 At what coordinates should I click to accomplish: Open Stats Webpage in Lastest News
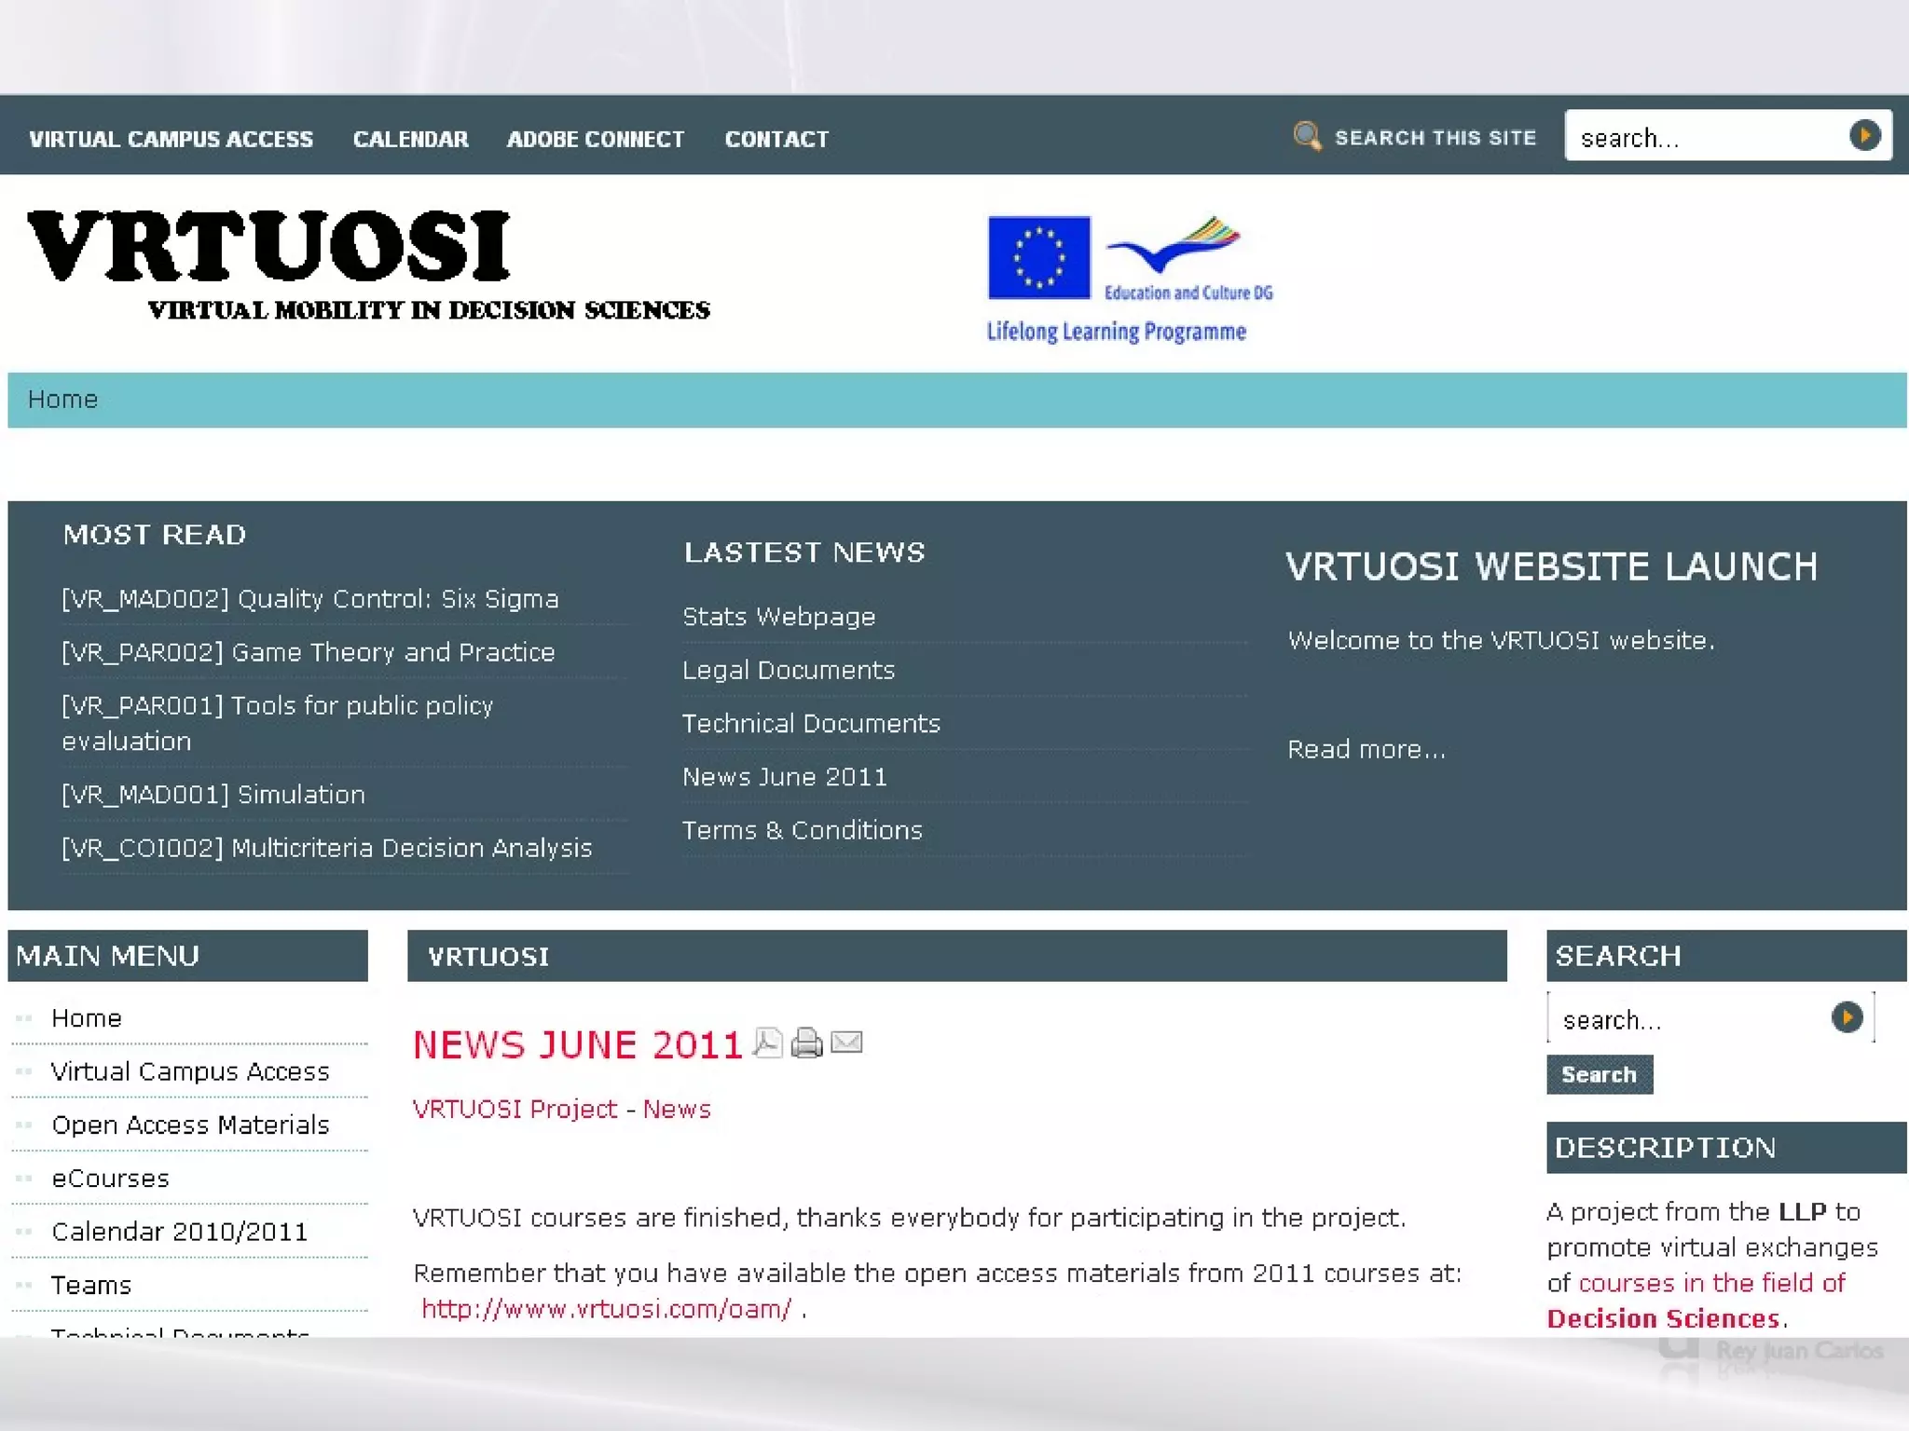click(779, 617)
